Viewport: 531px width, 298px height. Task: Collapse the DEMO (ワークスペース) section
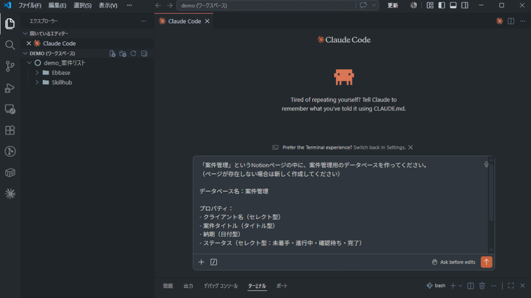click(x=25, y=53)
